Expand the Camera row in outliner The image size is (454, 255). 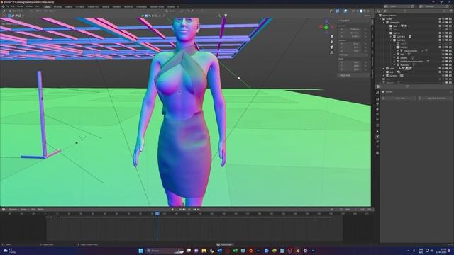click(x=384, y=76)
